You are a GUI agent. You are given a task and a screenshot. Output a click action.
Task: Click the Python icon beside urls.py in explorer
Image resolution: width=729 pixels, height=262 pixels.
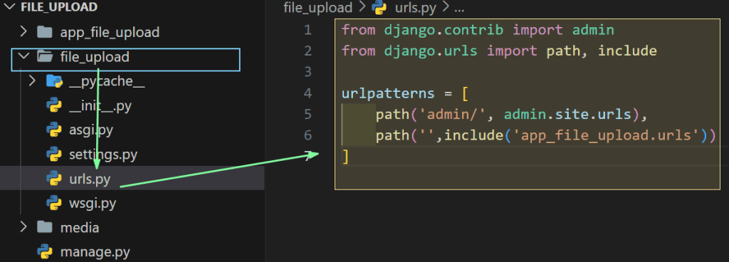pos(54,179)
